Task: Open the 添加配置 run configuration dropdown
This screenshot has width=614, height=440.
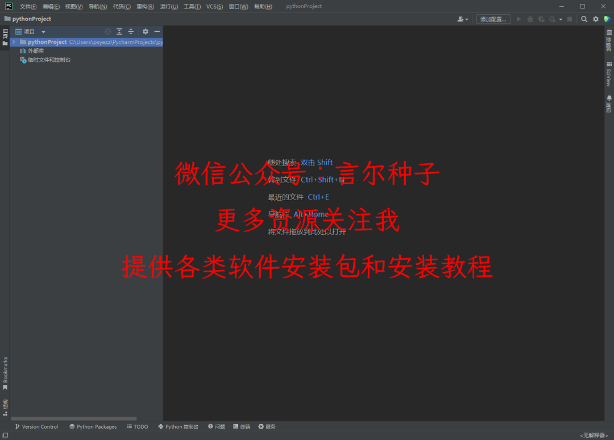Action: point(493,19)
